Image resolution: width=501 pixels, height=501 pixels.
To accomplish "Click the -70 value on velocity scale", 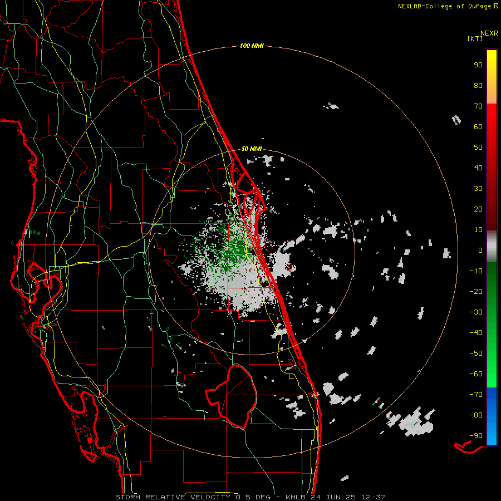I will (x=476, y=395).
